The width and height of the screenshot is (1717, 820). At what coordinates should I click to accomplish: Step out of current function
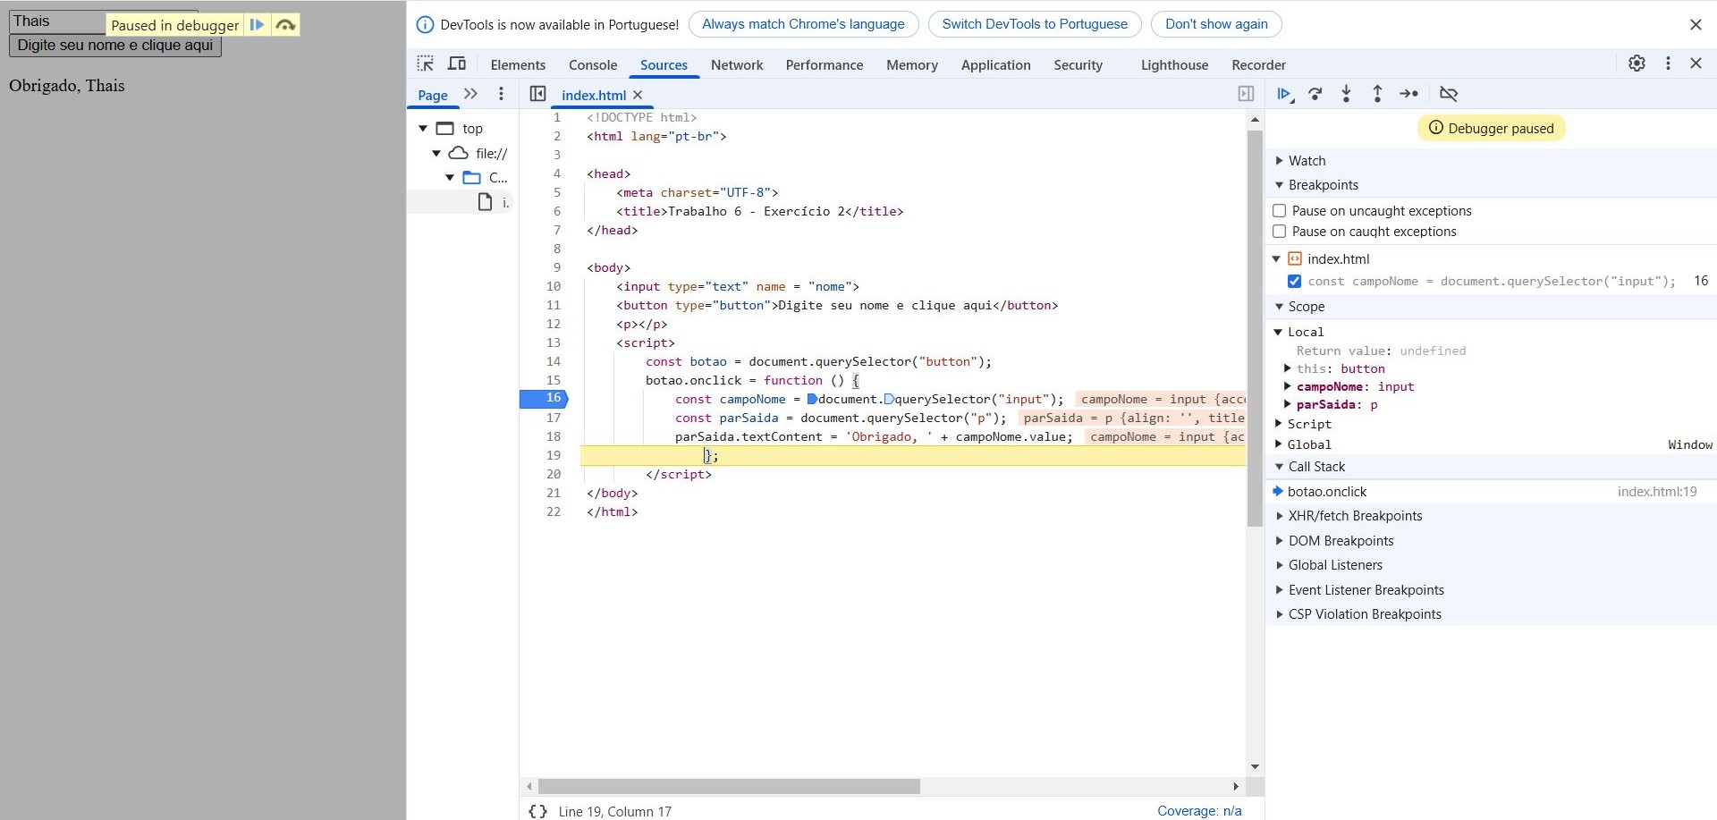click(x=1377, y=94)
